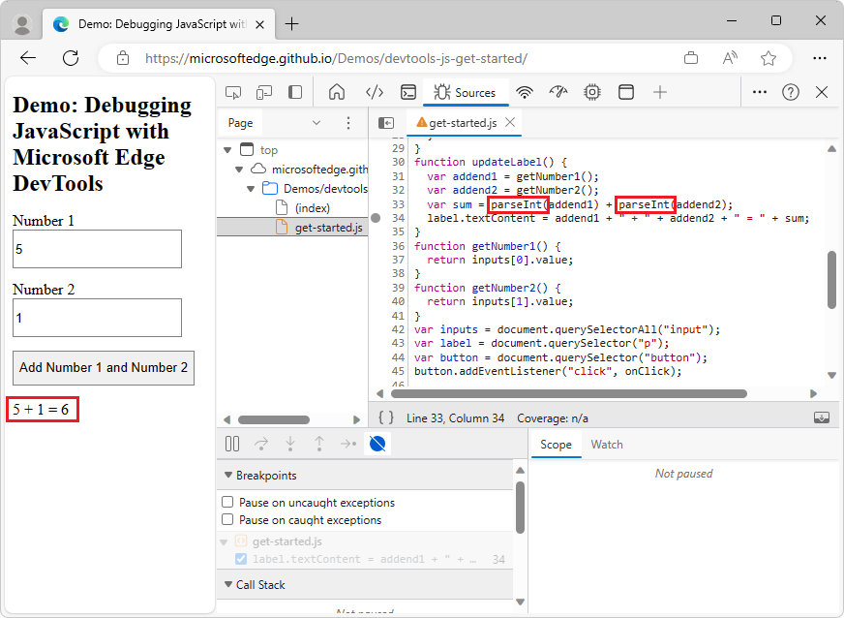Open the Performance tool icon

558,92
